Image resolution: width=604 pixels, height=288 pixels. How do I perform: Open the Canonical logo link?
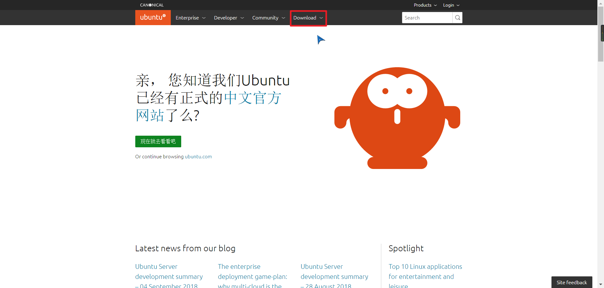152,5
